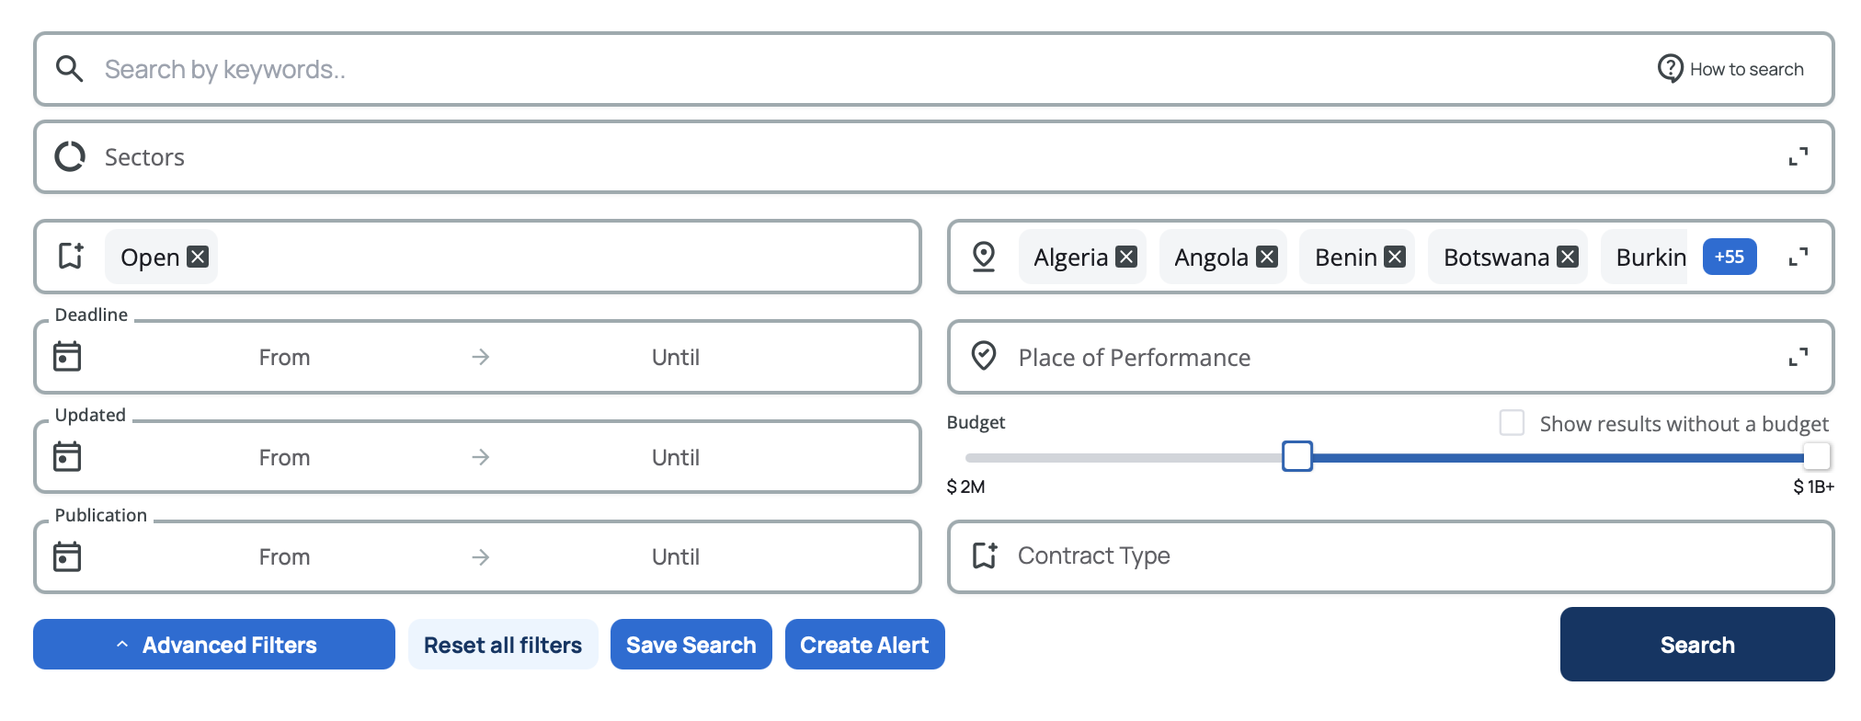Image resolution: width=1861 pixels, height=721 pixels.
Task: Click the Updated calendar icon
Action: (x=67, y=457)
